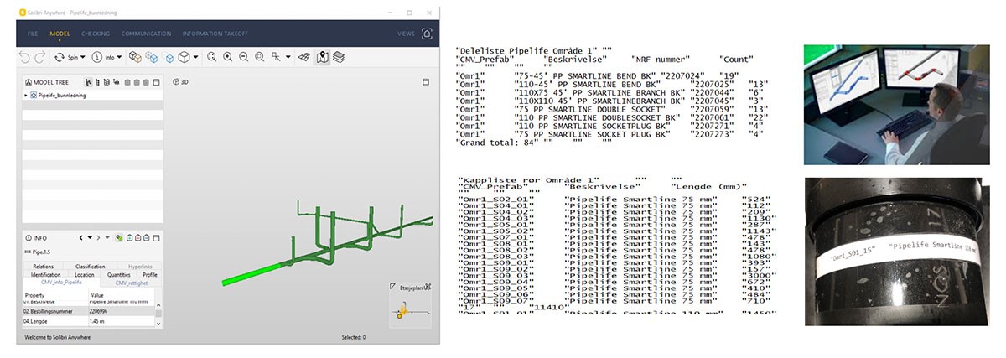
Task: Open the COMMUNICATION tab
Action: tap(146, 34)
